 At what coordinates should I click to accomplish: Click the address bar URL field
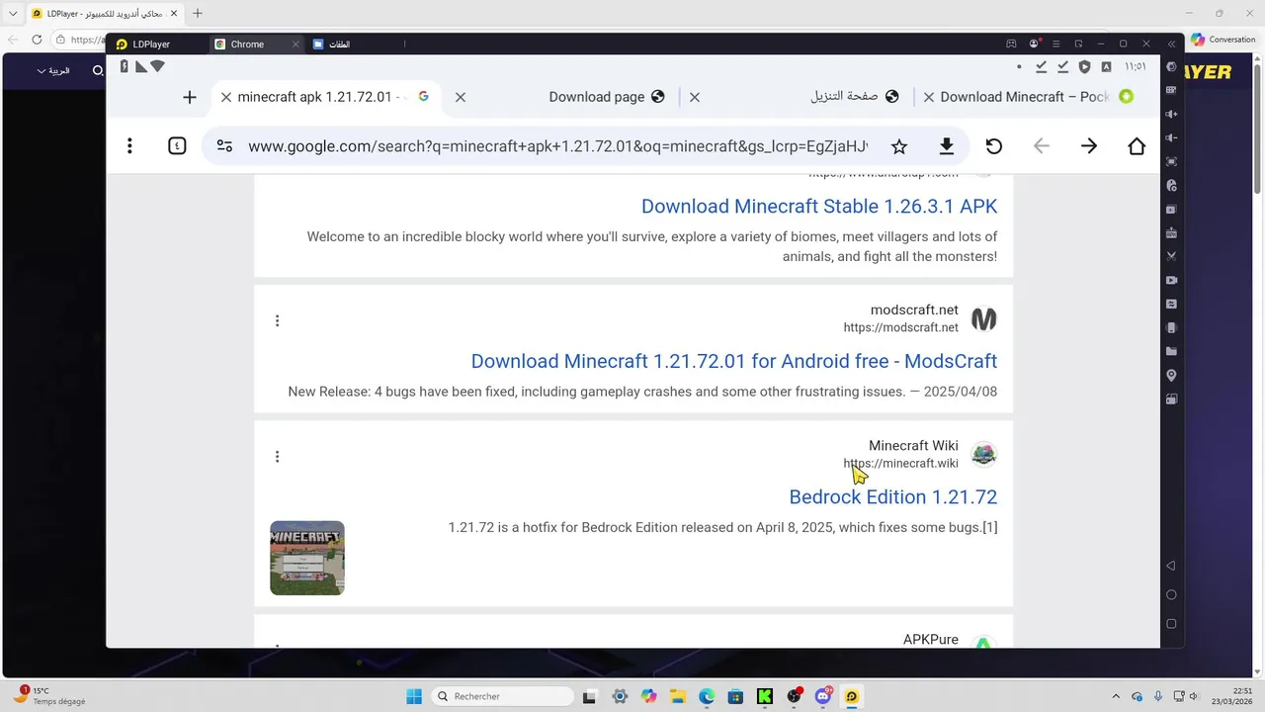tap(557, 146)
